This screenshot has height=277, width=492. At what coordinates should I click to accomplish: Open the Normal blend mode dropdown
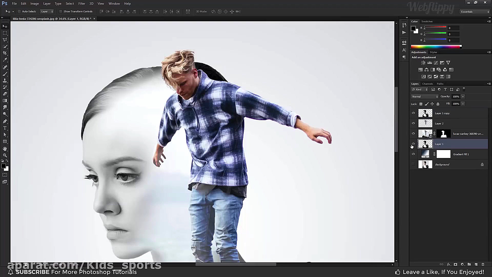(x=425, y=97)
